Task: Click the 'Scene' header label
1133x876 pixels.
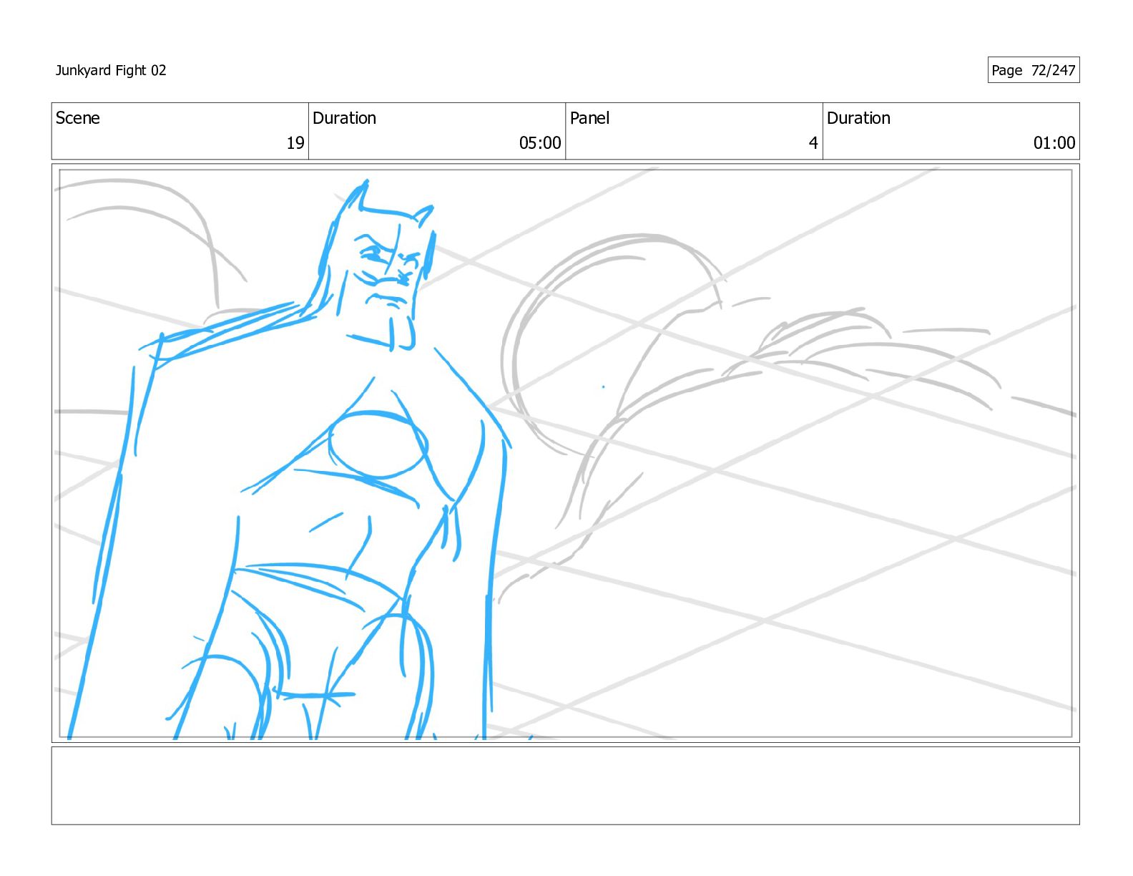Action: point(78,118)
